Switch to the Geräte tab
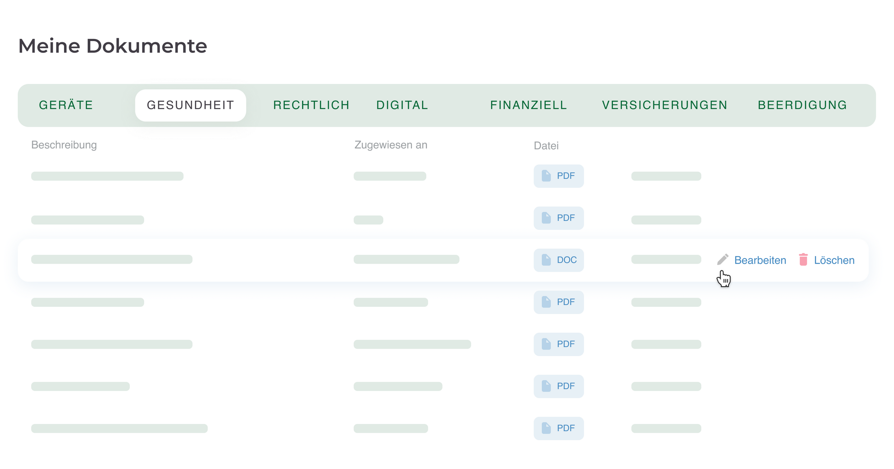 pyautogui.click(x=66, y=105)
